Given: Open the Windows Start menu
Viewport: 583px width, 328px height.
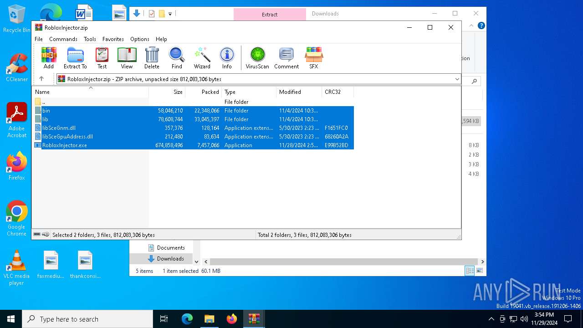Looking at the screenshot, I should tap(11, 319).
